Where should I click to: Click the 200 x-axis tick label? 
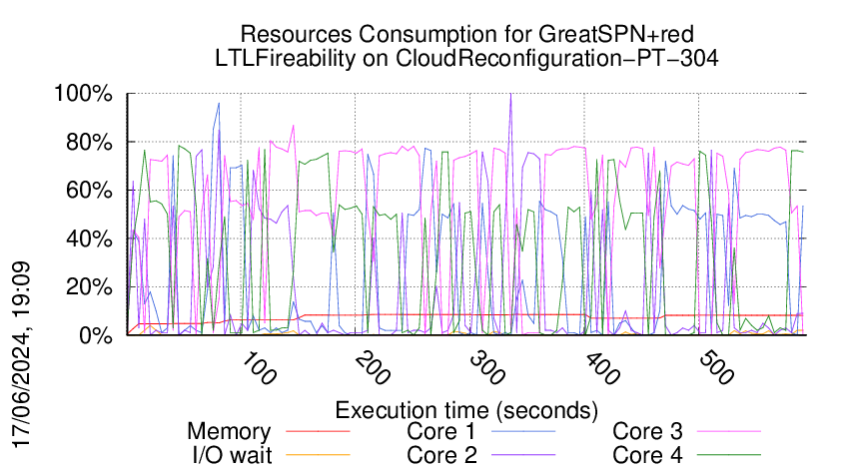373,368
